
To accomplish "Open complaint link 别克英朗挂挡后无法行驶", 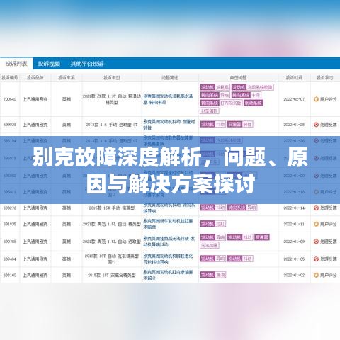I will [x=169, y=242].
